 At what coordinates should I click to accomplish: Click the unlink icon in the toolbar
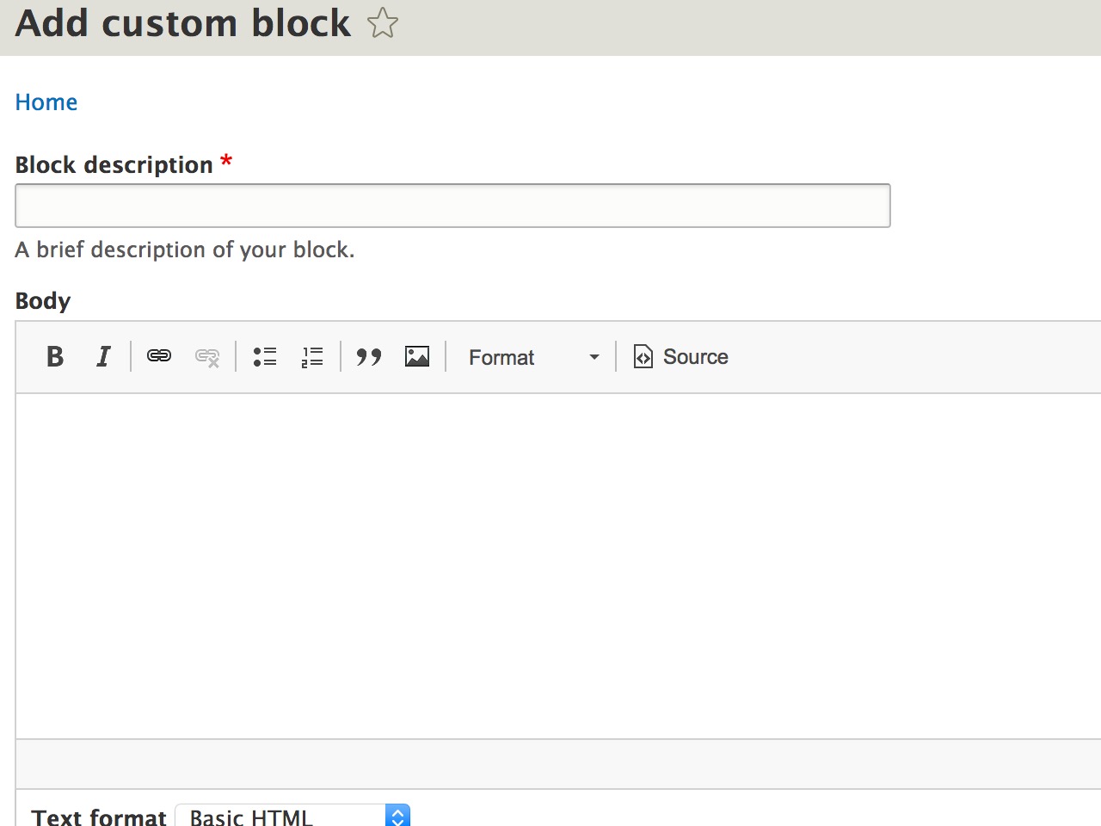click(x=206, y=356)
